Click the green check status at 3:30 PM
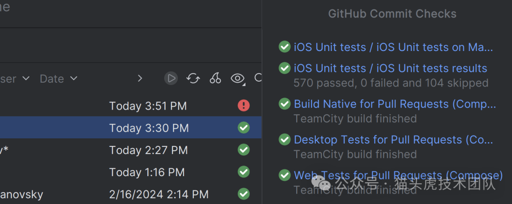Screen dimensions: 512x204 point(244,128)
